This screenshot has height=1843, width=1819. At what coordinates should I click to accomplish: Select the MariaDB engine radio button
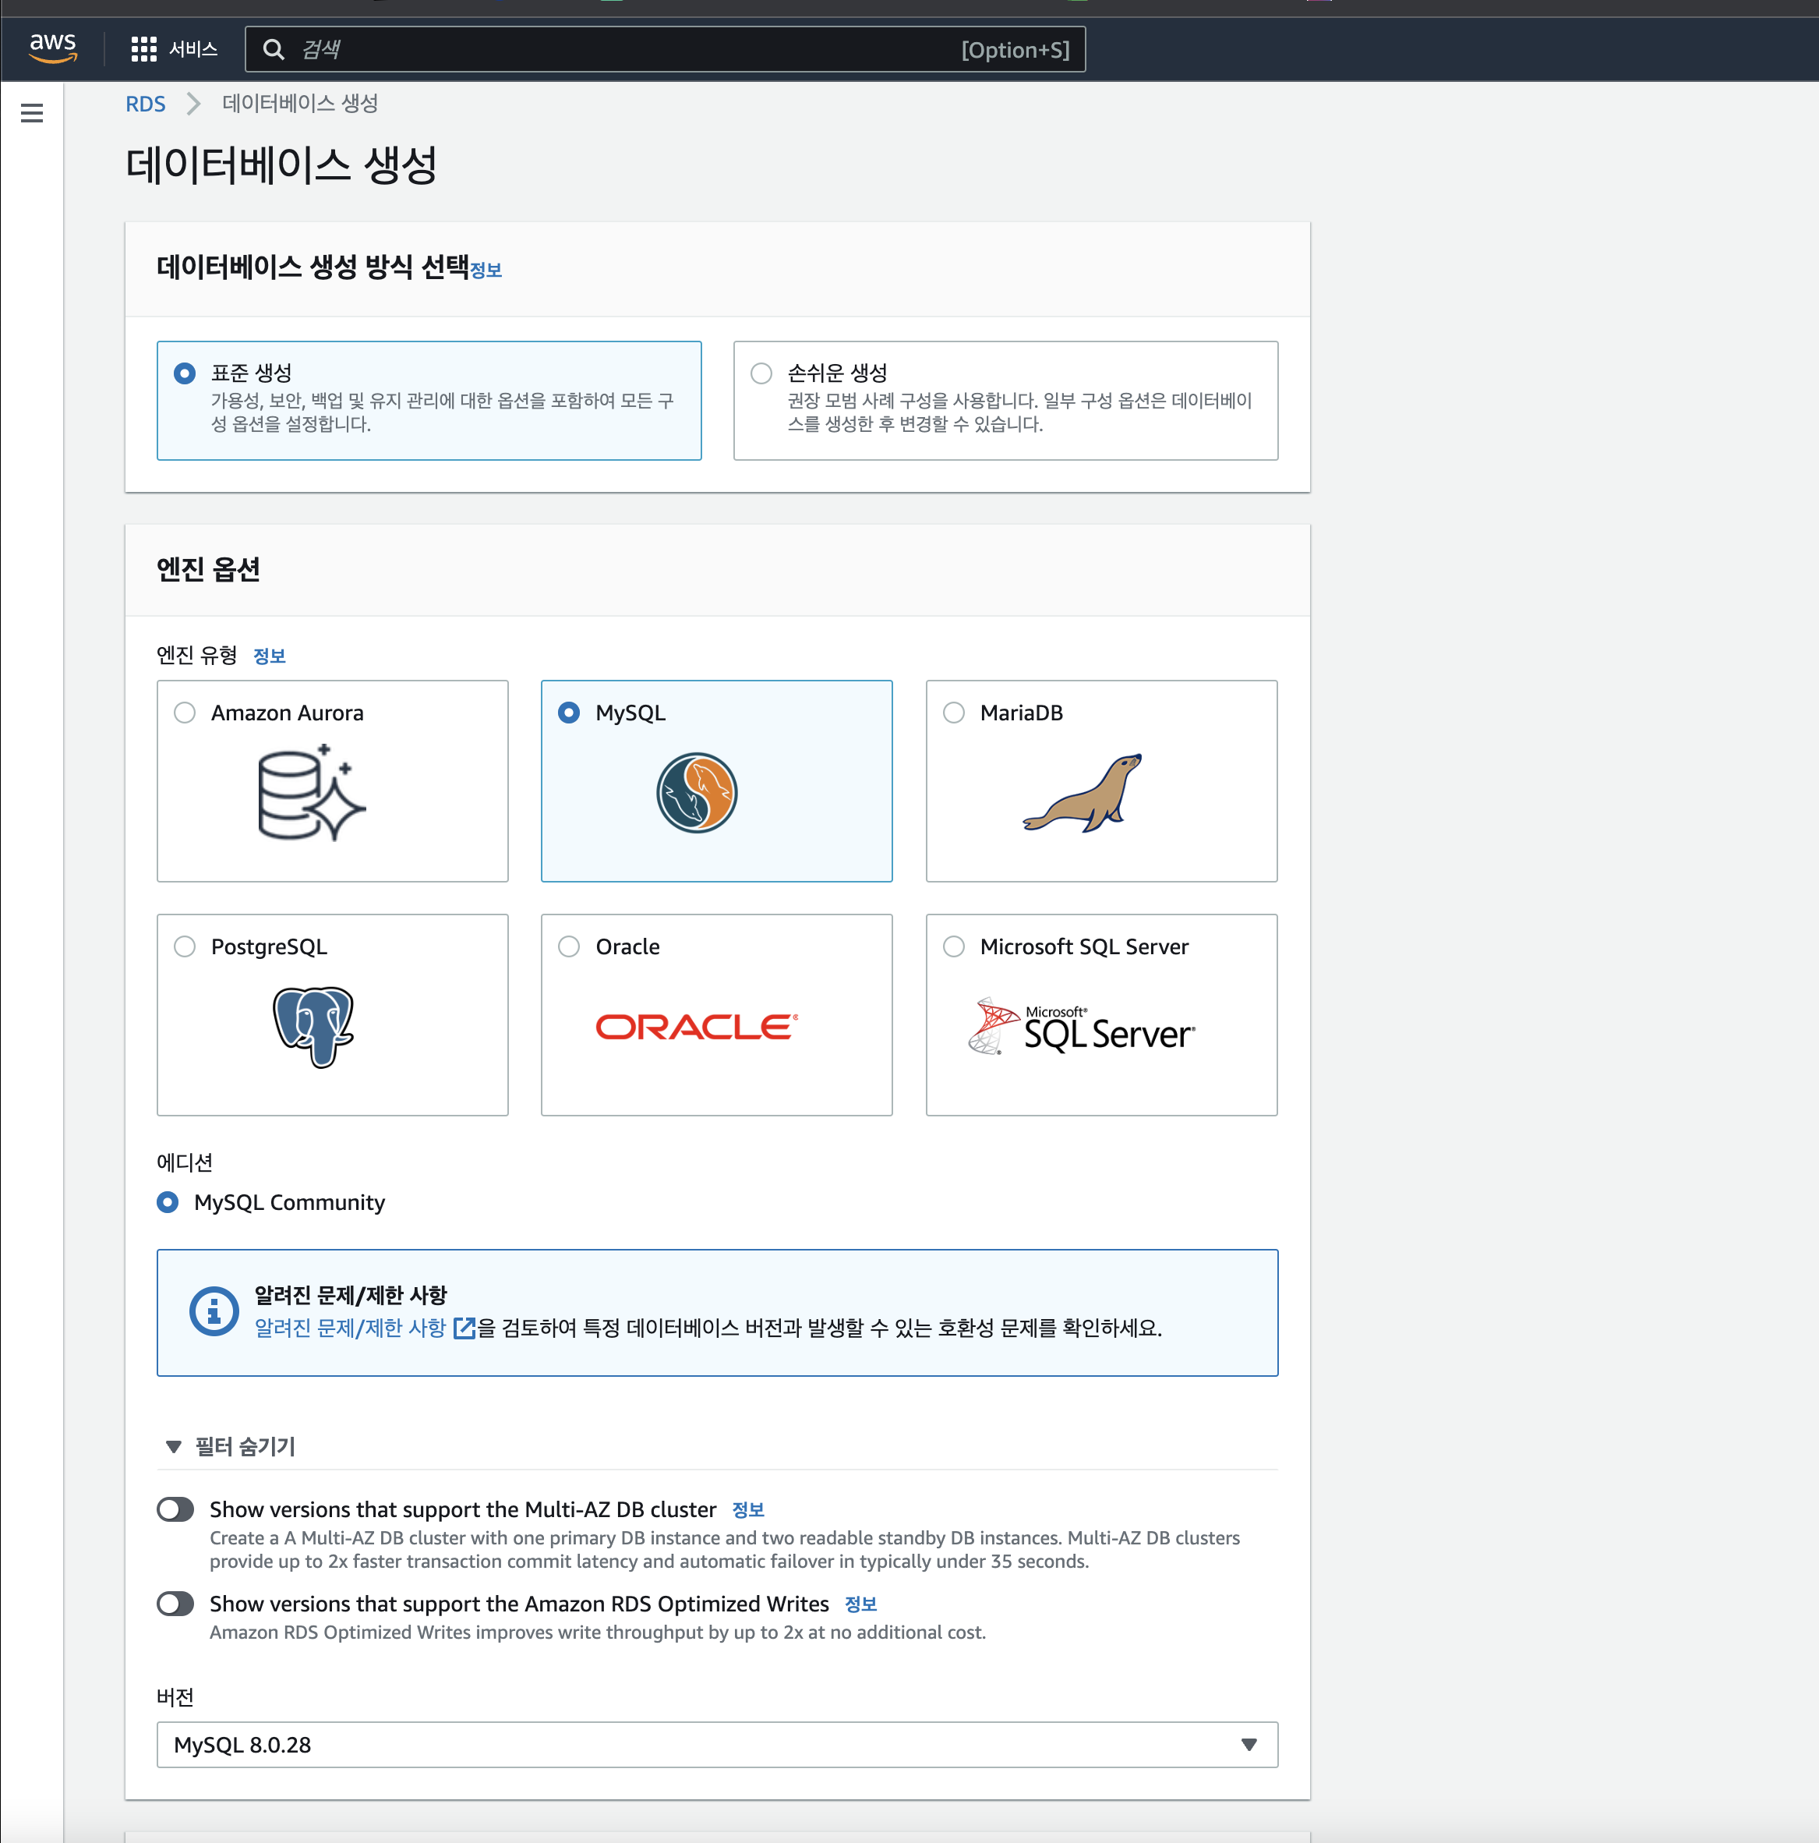click(x=953, y=713)
